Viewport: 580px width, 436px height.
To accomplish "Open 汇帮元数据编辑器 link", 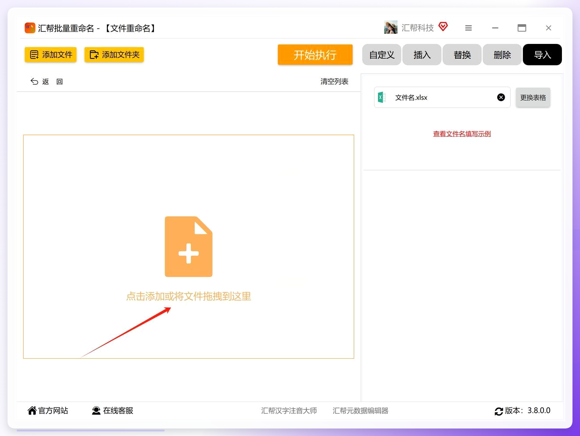I will click(x=360, y=411).
